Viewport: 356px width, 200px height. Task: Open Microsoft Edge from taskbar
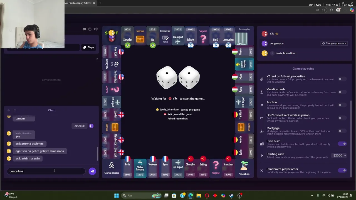click(191, 196)
